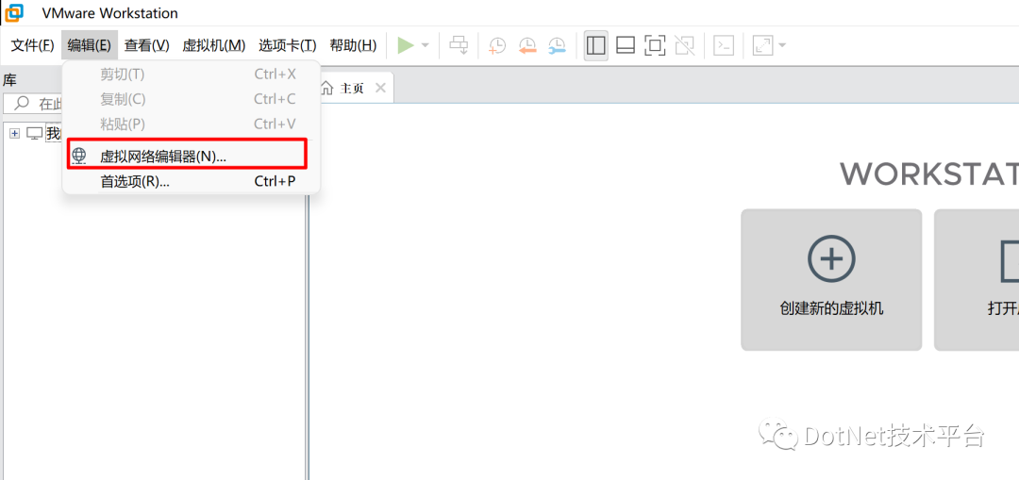1019x480 pixels.
Task: Click the home icon on 主页 tab
Action: 327,89
